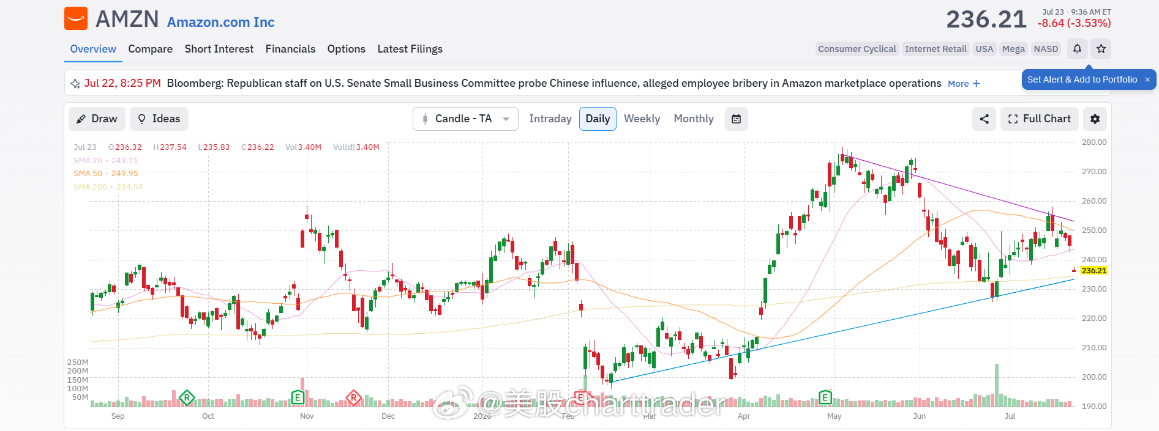Open the Financials tab
The height and width of the screenshot is (431, 1159).
[x=290, y=49]
